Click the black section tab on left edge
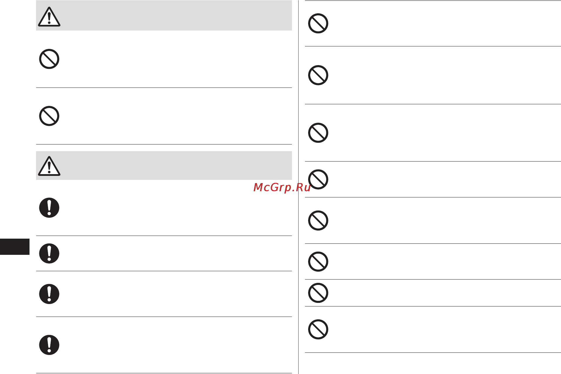561x374 pixels. pos(15,247)
